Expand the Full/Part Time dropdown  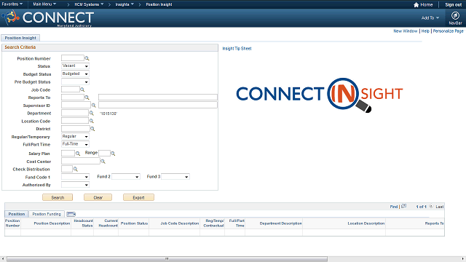[x=75, y=144]
